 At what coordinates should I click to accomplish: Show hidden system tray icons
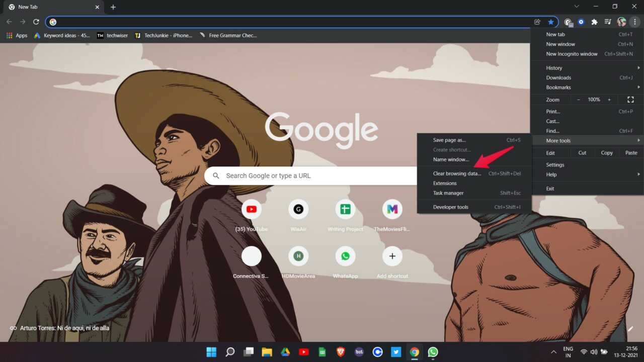[553, 352]
